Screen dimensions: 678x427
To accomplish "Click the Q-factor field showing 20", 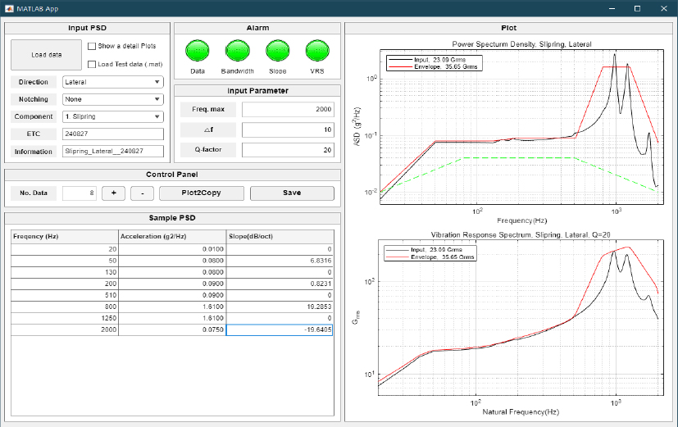I will [x=288, y=150].
